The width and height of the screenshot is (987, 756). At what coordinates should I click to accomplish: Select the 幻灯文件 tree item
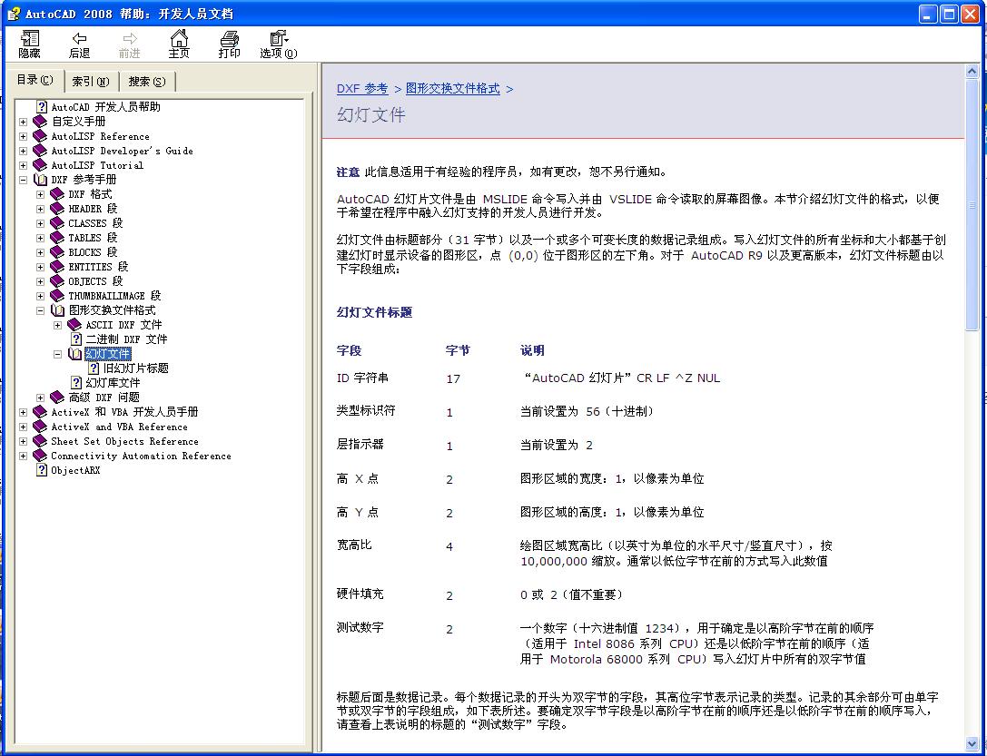pyautogui.click(x=108, y=353)
